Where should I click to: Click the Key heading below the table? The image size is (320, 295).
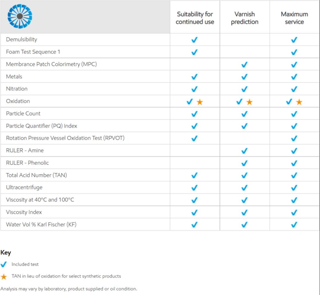[6, 253]
